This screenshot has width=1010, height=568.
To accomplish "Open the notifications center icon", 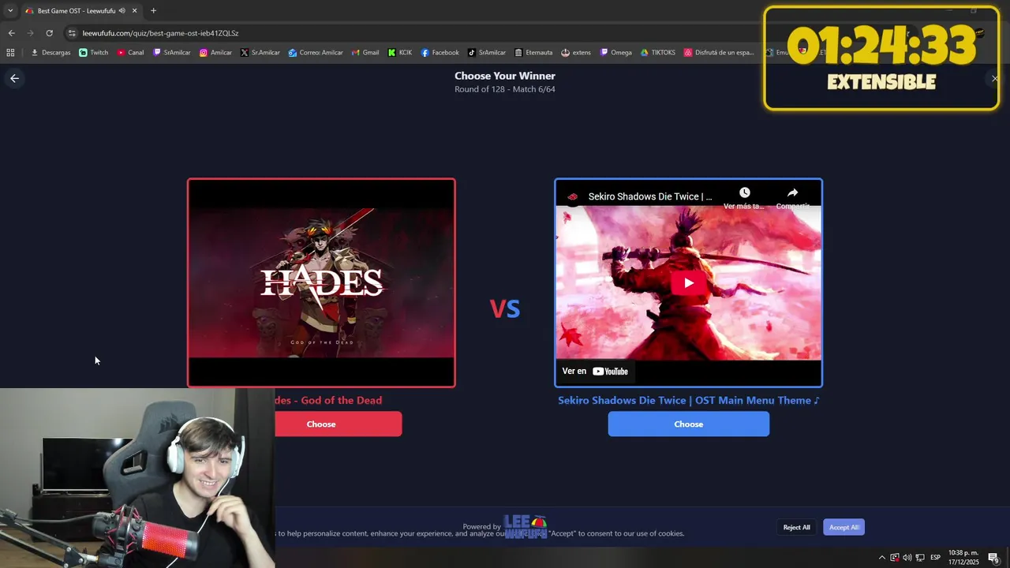I will click(993, 558).
